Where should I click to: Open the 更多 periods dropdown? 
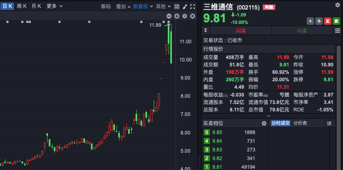pos(54,6)
